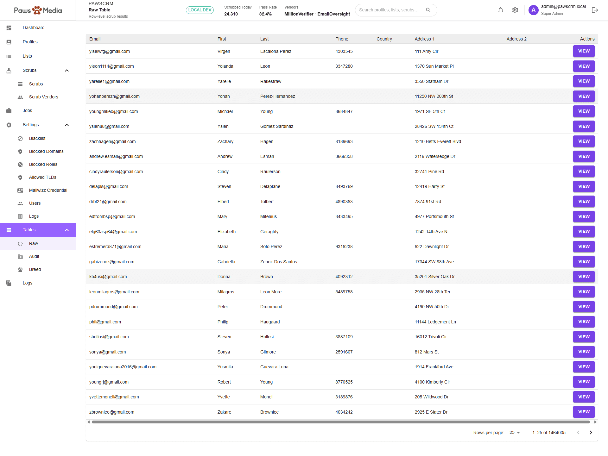Collapse the Settings sidebar section
This screenshot has width=608, height=456.
[67, 125]
